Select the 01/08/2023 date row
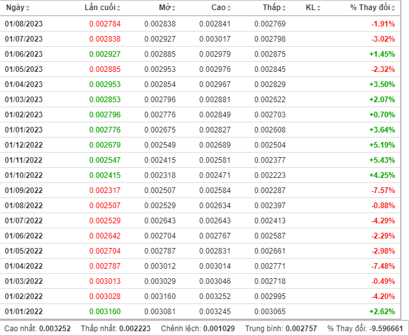Viewport: 409px width, 335px height. (23, 23)
